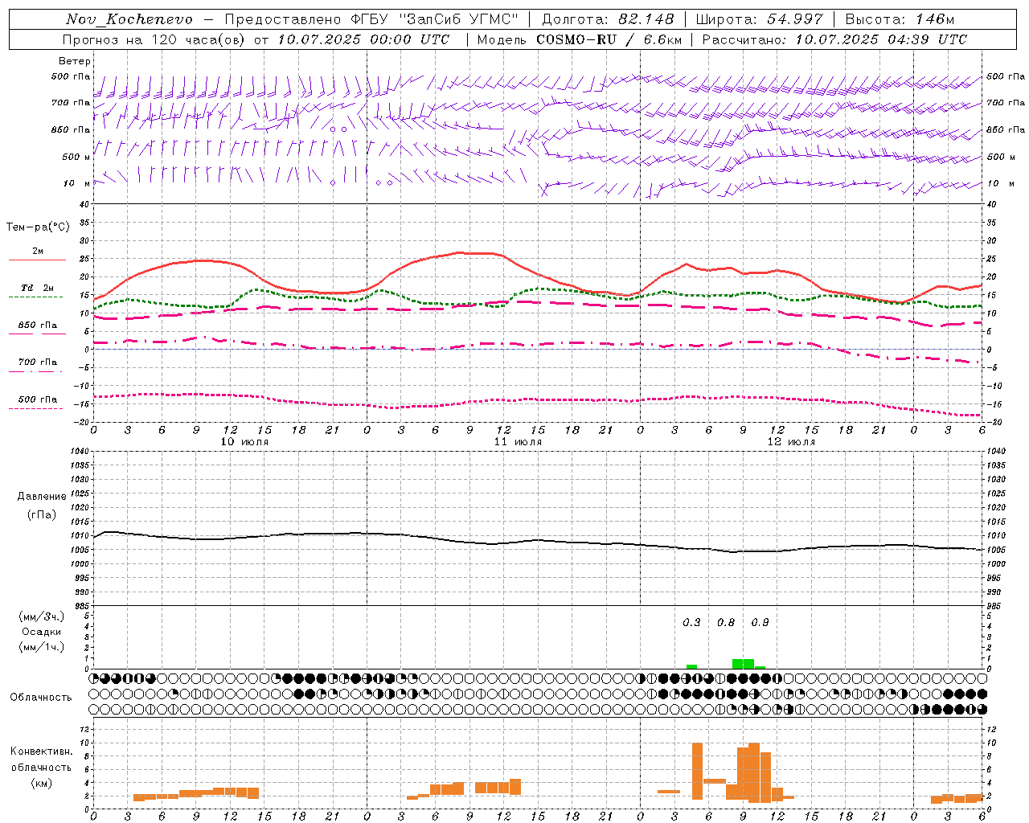Click the 500 м wind level label on left
This screenshot has height=823, width=1029.
76,158
